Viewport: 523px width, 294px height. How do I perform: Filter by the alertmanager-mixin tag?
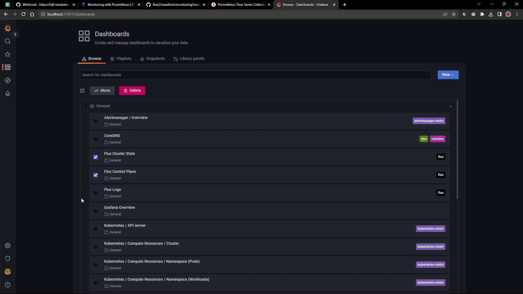(x=429, y=121)
